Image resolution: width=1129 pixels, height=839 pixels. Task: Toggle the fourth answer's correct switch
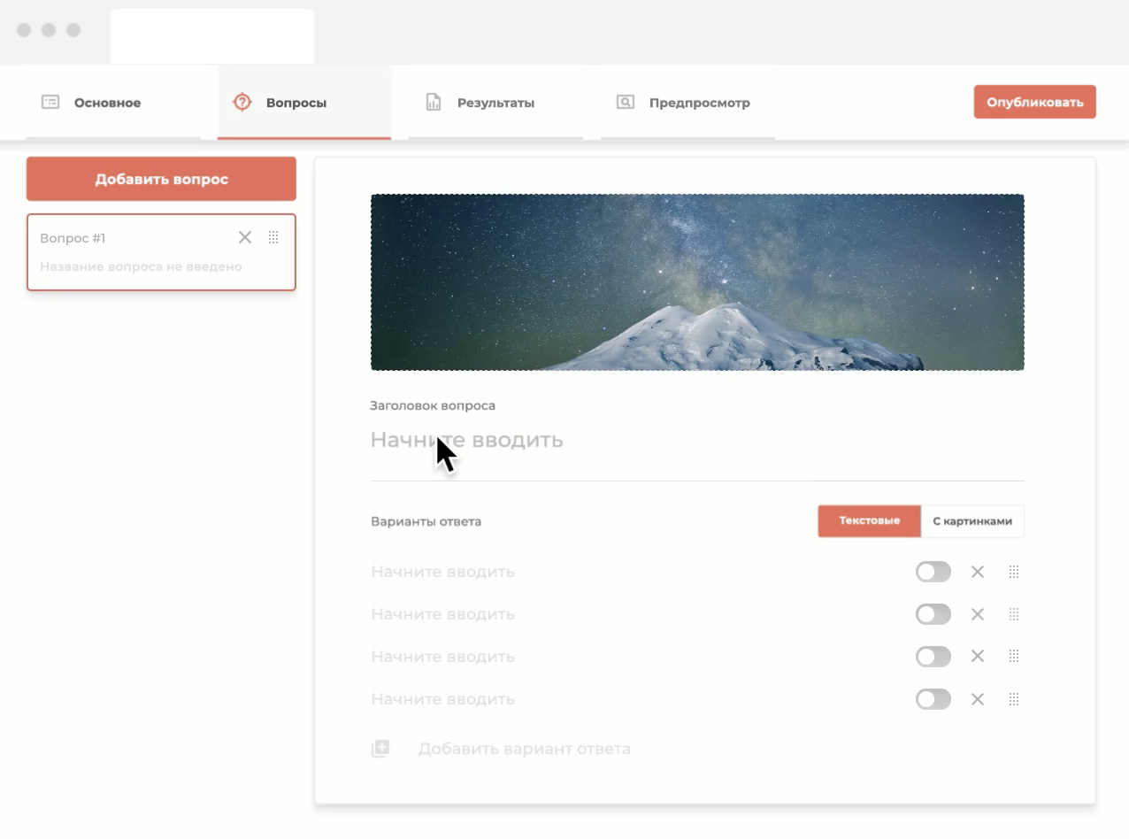pos(933,699)
